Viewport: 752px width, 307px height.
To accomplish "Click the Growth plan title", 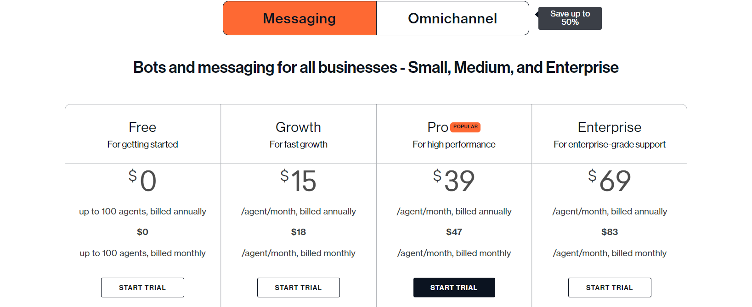I will point(298,127).
